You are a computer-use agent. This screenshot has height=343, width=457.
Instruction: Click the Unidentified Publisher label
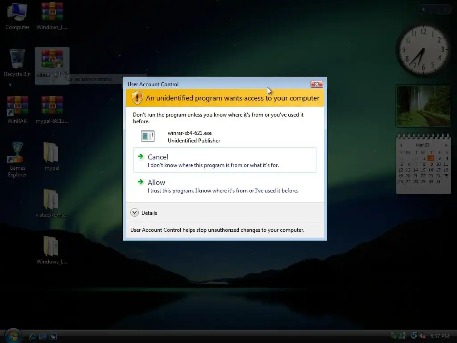pos(194,141)
